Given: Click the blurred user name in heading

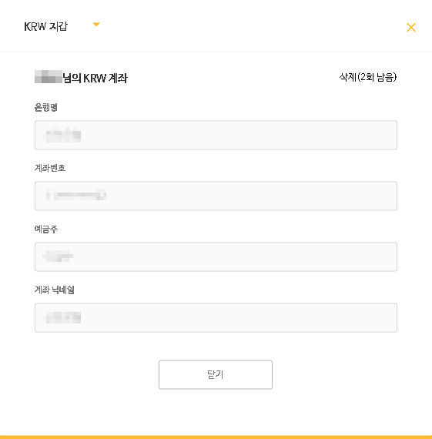Looking at the screenshot, I should (x=49, y=77).
